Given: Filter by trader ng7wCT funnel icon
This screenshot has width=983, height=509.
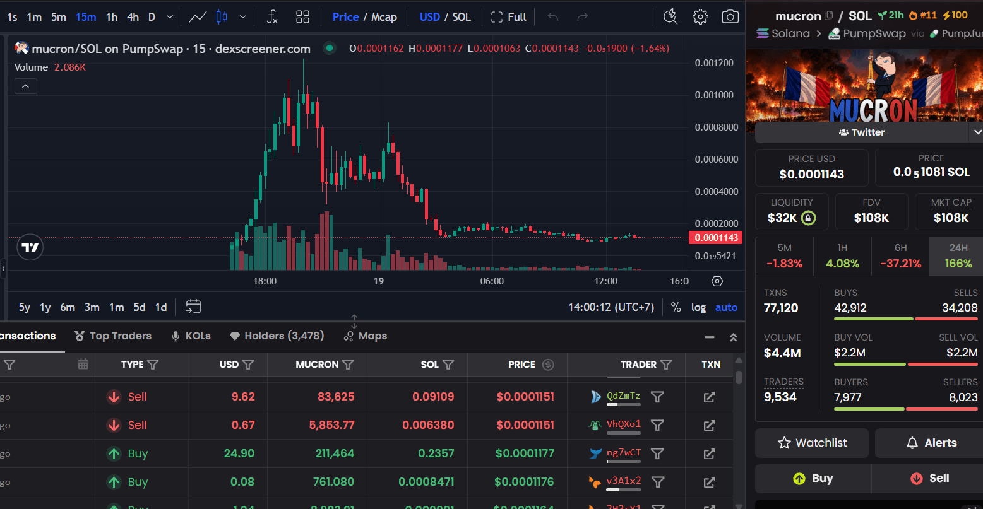Looking at the screenshot, I should [657, 453].
